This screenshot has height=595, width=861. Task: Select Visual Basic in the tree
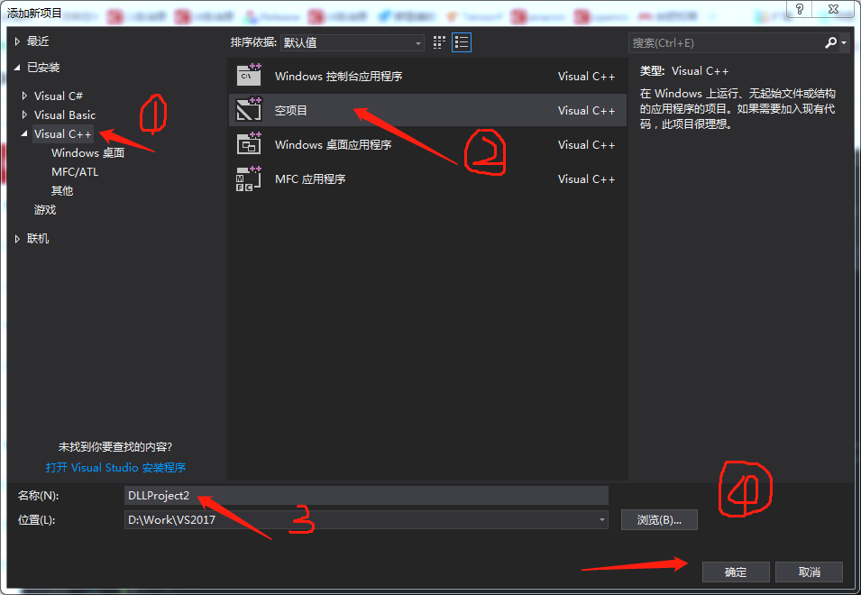pyautogui.click(x=65, y=114)
